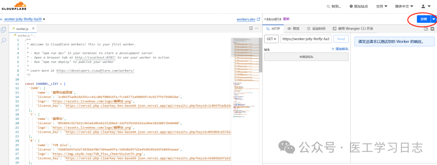Open the editor more actions (…) menu
This screenshot has width=437, height=165.
click(x=257, y=28)
